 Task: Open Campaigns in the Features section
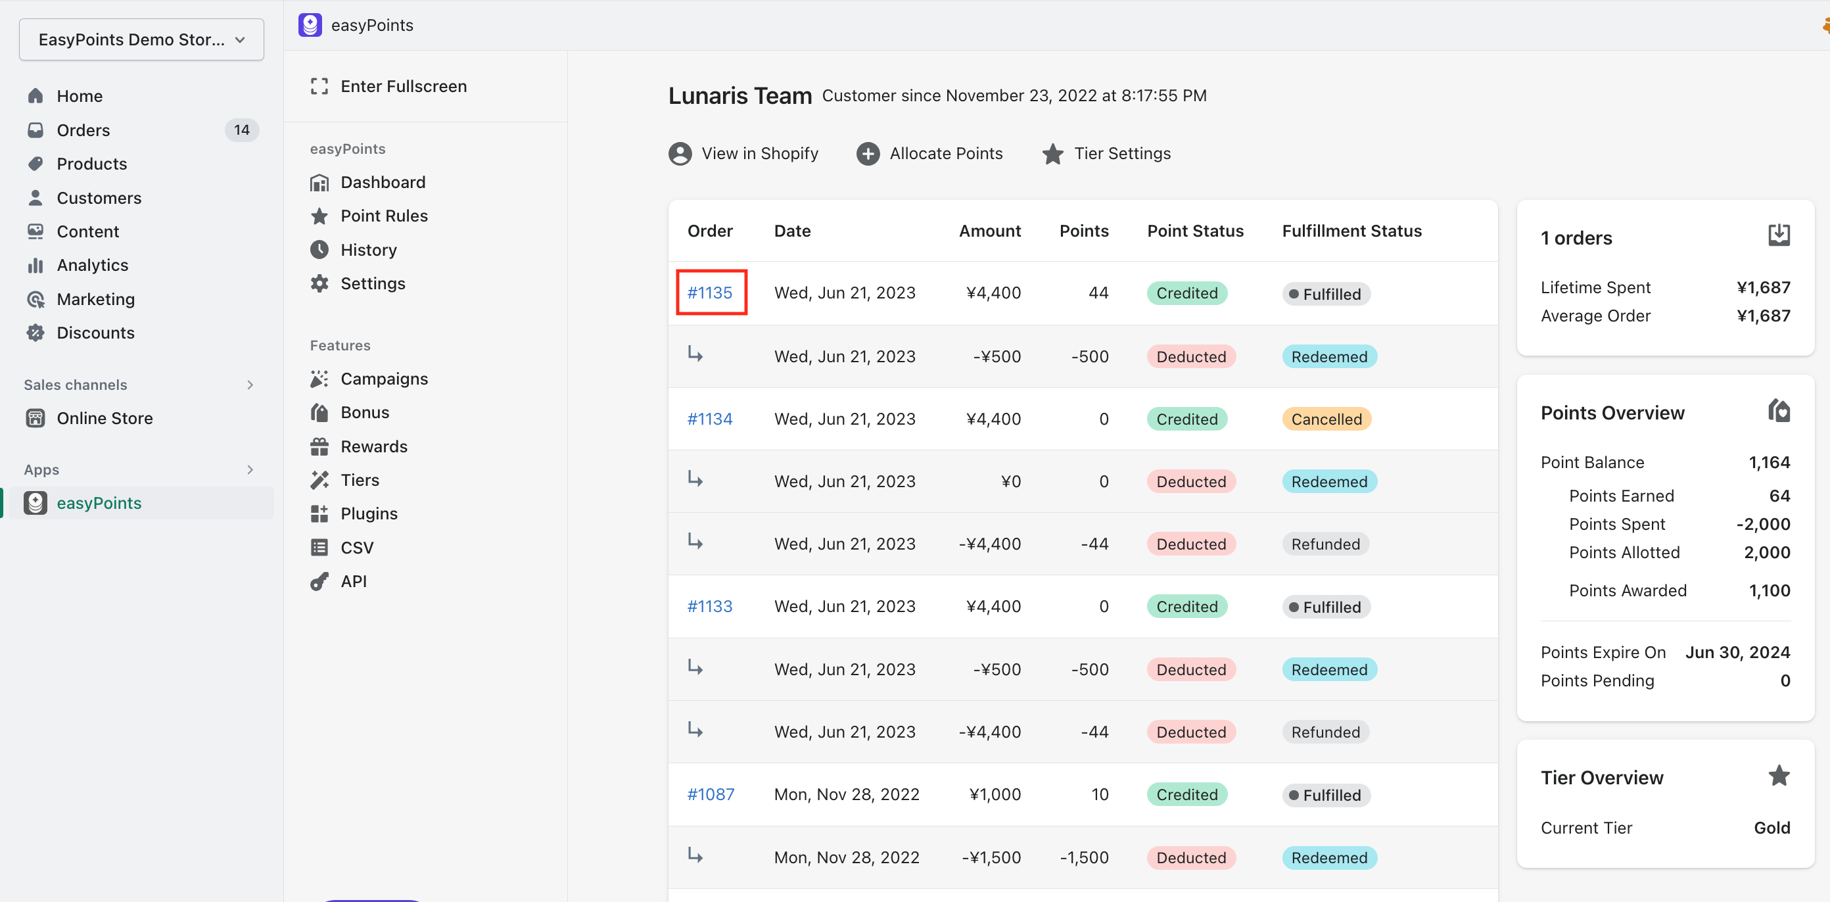click(384, 379)
